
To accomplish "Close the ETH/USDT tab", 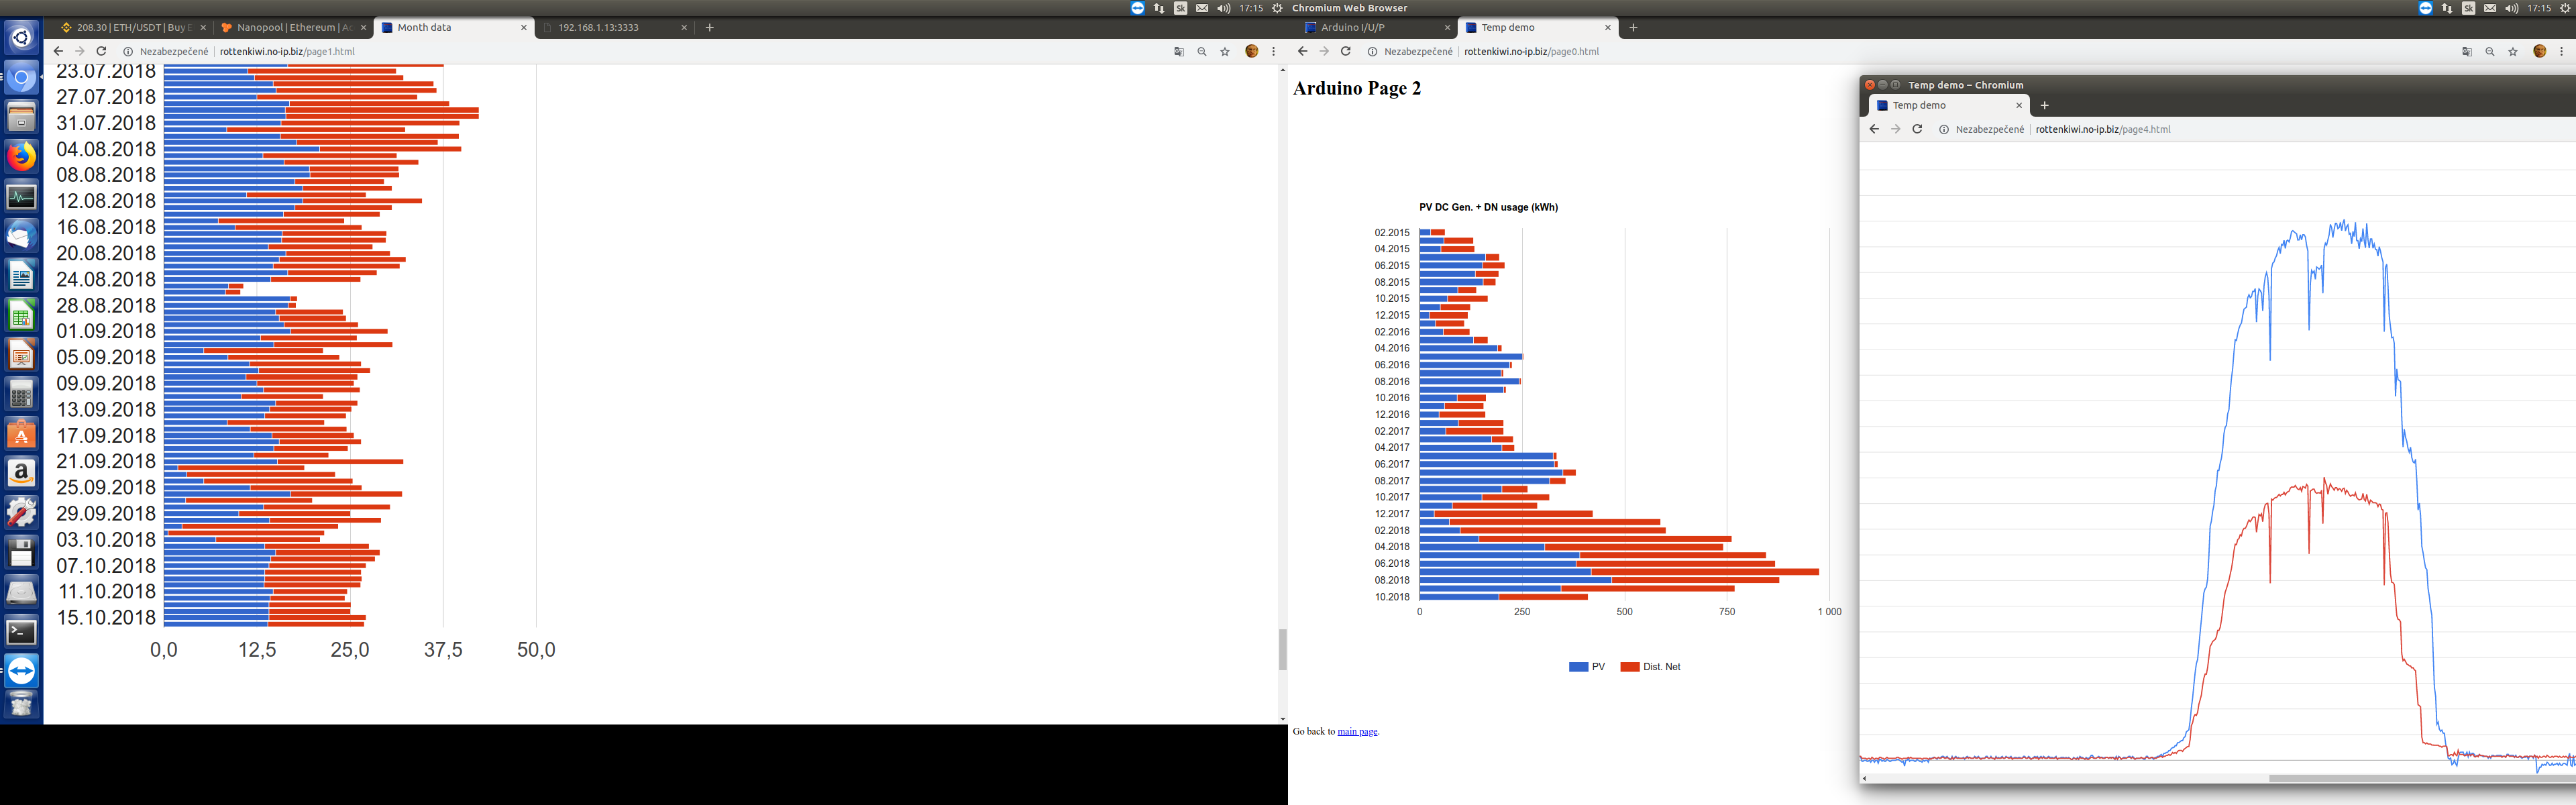I will tap(203, 27).
